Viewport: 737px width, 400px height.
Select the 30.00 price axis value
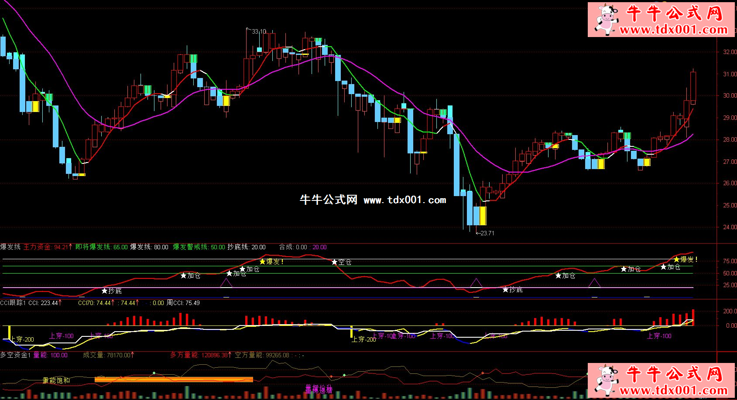[x=730, y=96]
